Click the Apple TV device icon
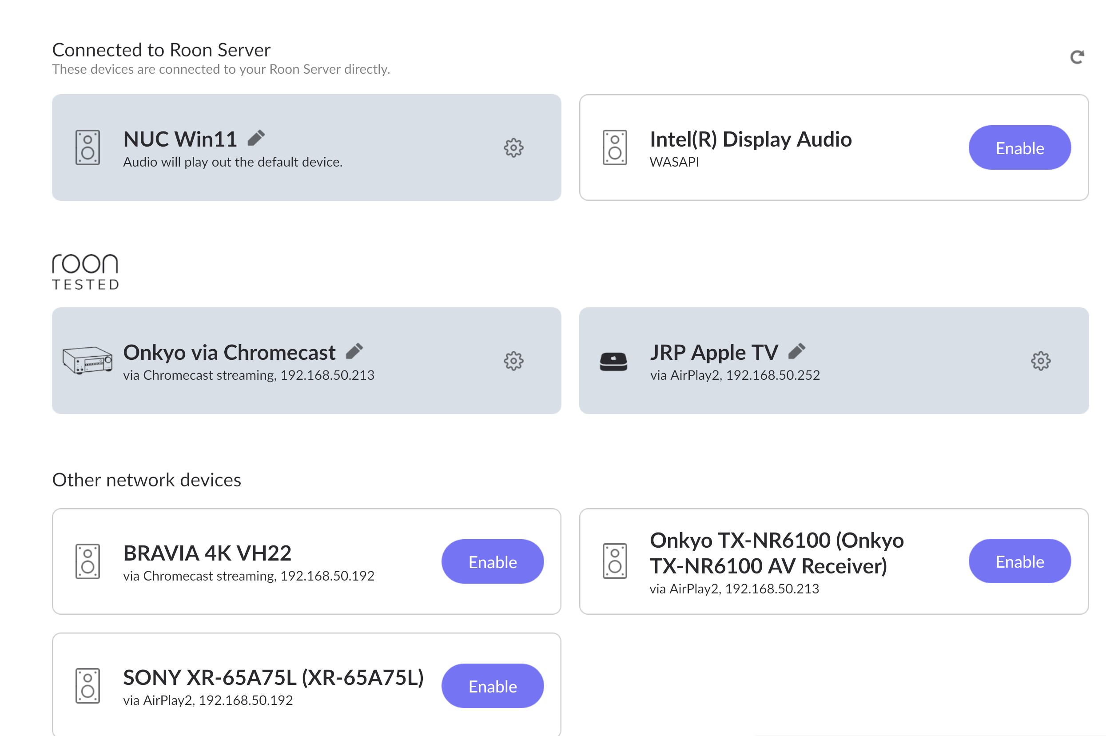 (x=613, y=362)
